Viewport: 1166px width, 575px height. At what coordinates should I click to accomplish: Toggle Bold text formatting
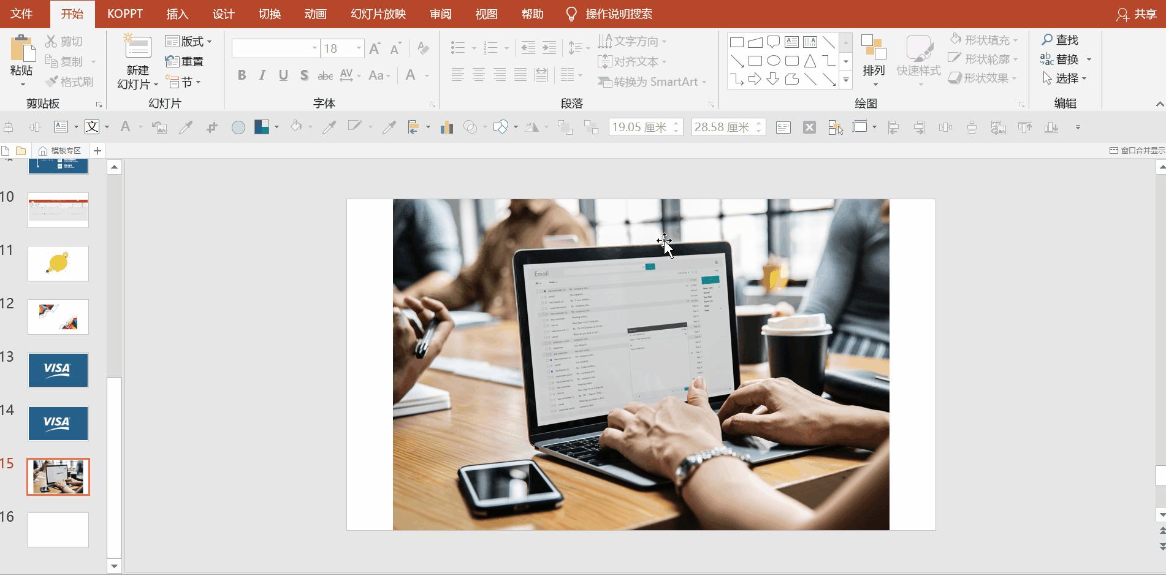[x=242, y=75]
